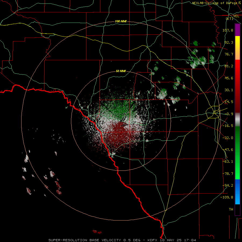Select the 107.8 velocity scale value
This screenshot has width=242, height=242.
tap(228, 30)
